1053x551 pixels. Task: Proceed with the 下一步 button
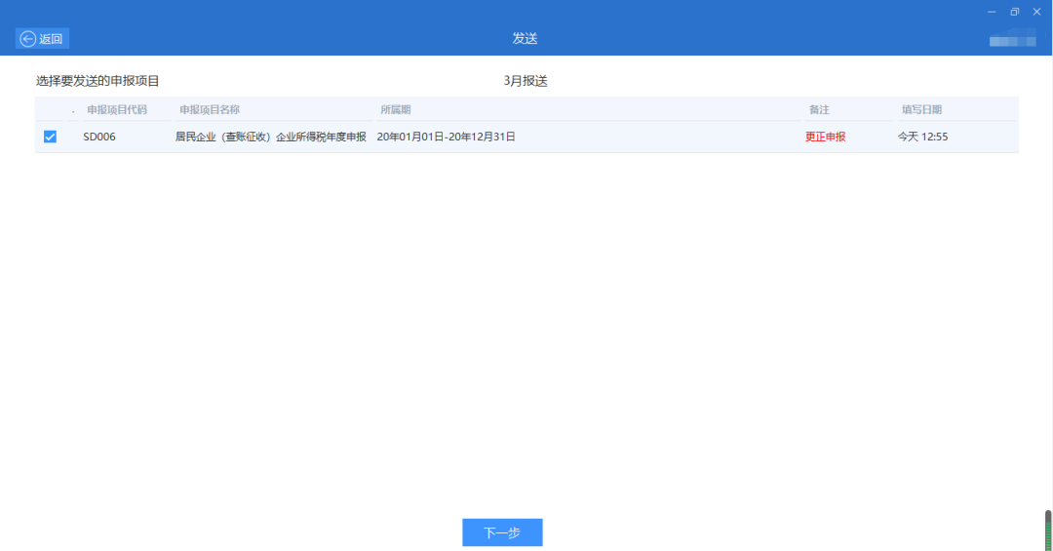tap(502, 532)
